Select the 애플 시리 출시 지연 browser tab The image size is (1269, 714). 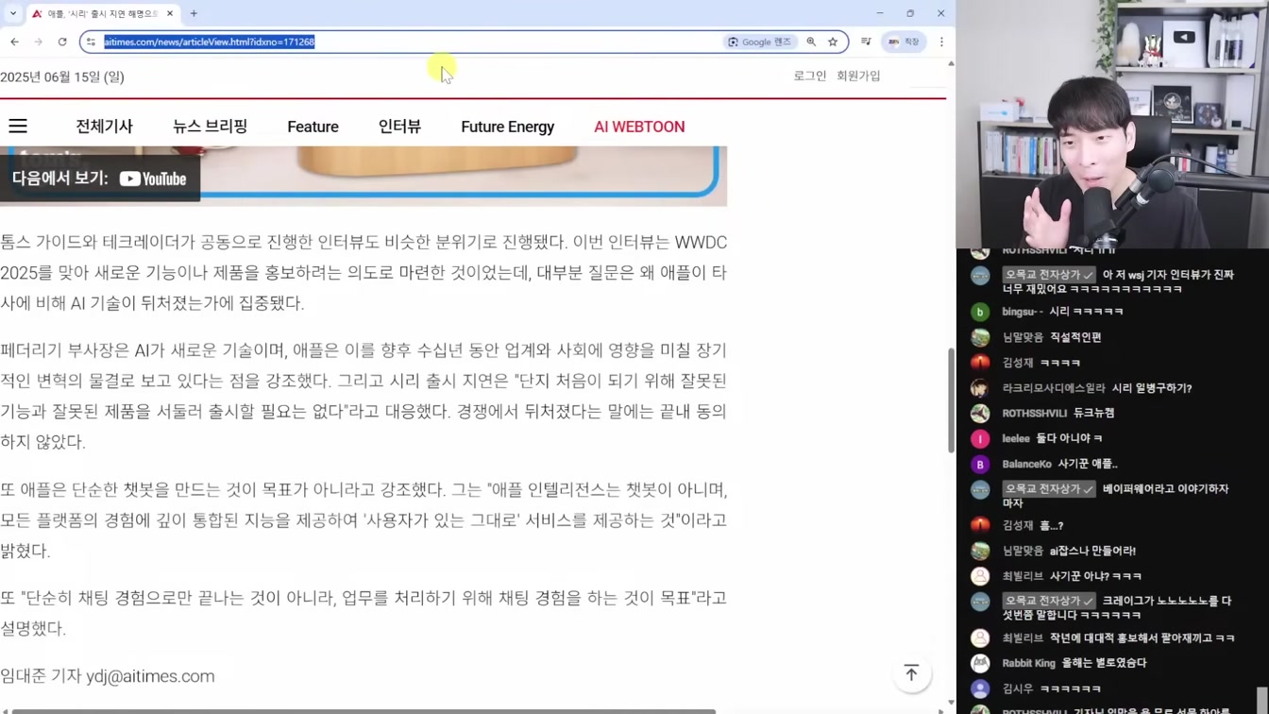pos(102,13)
